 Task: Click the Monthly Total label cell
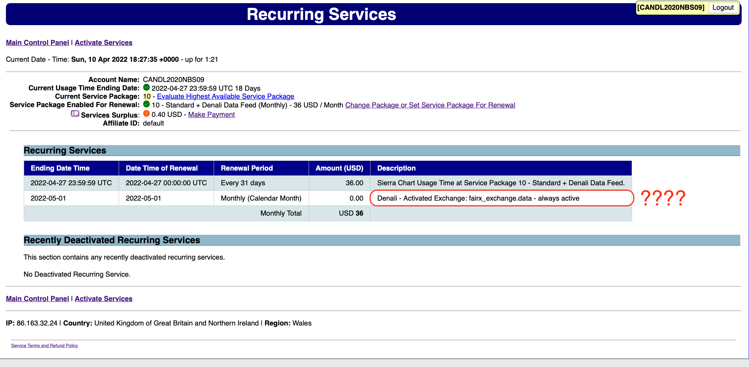click(x=166, y=213)
